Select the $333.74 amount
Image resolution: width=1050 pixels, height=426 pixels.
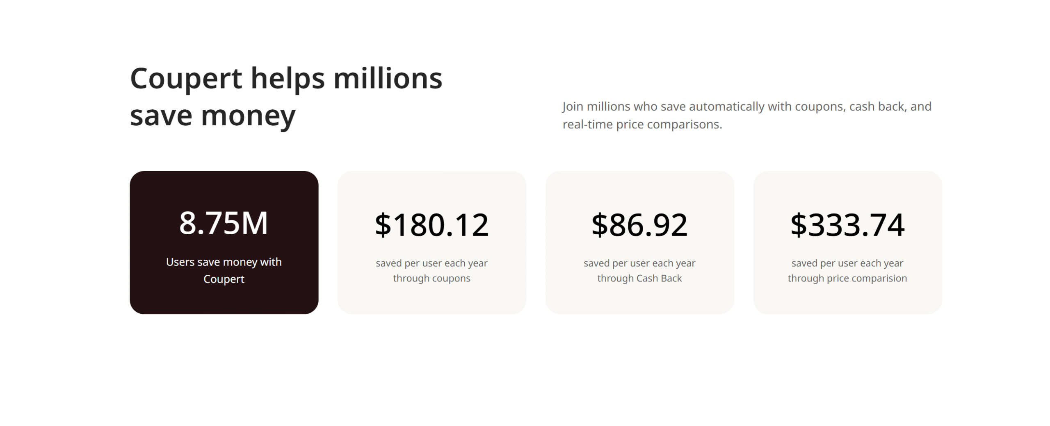(x=847, y=225)
